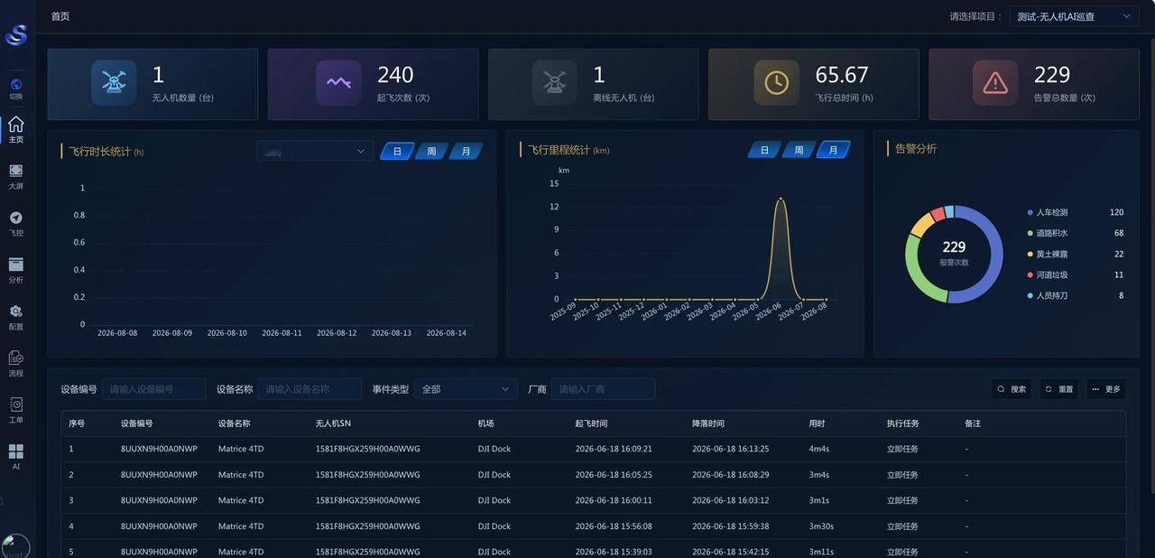Click the 搜索 search button
Screen dimensions: 1155x558
point(1012,389)
